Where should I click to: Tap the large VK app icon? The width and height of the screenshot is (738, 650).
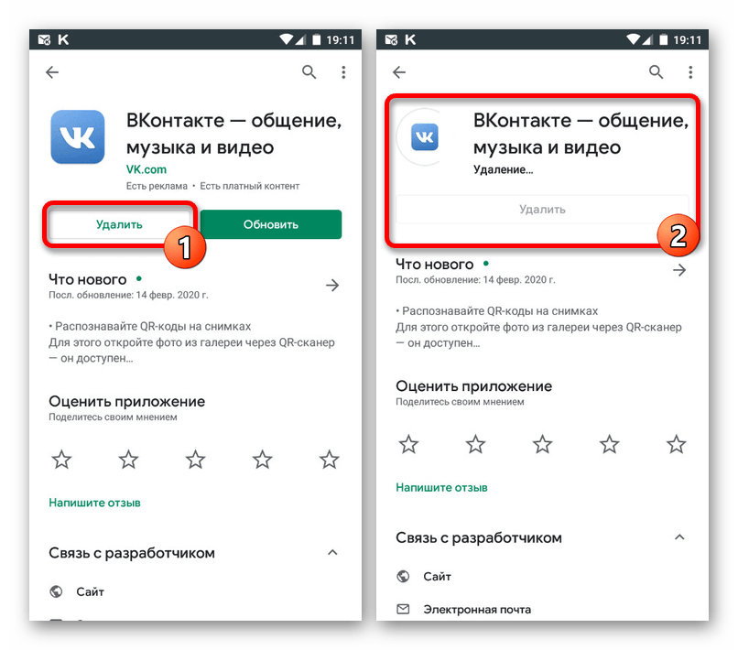(x=78, y=136)
